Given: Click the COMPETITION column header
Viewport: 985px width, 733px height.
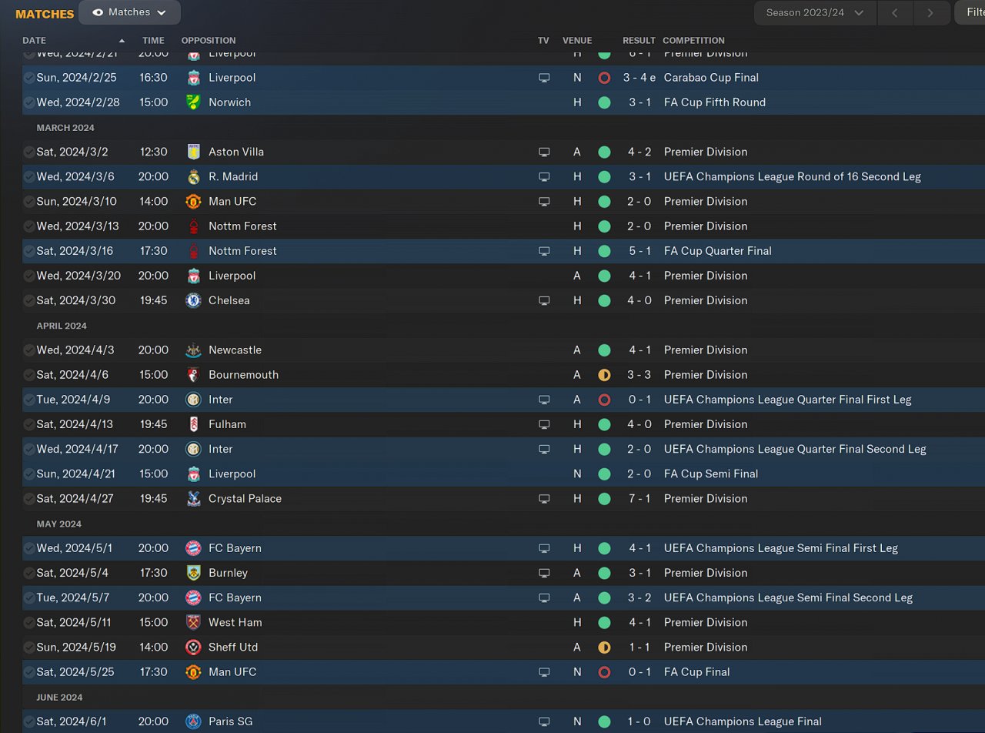Looking at the screenshot, I should [x=693, y=40].
